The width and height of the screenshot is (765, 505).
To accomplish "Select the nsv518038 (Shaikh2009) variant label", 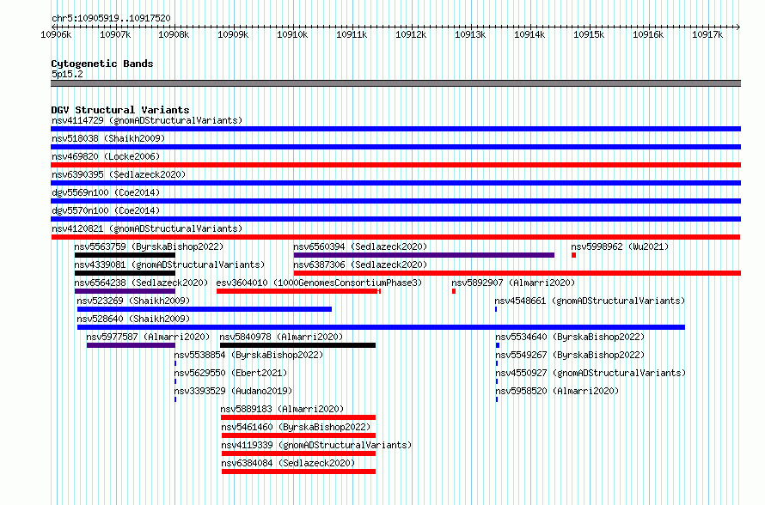I will click(108, 138).
